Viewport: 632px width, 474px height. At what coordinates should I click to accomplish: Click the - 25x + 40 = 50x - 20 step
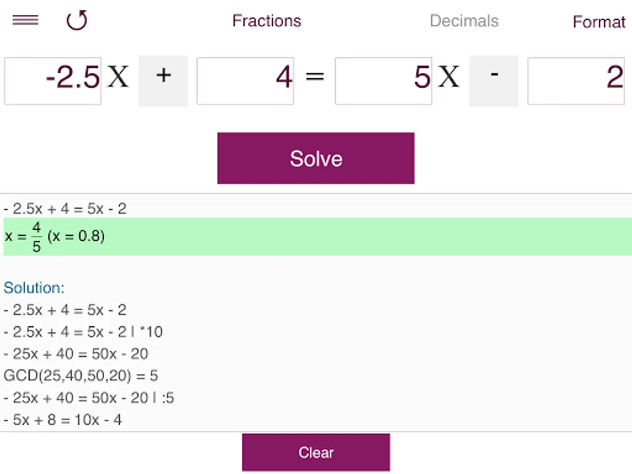pos(76,354)
